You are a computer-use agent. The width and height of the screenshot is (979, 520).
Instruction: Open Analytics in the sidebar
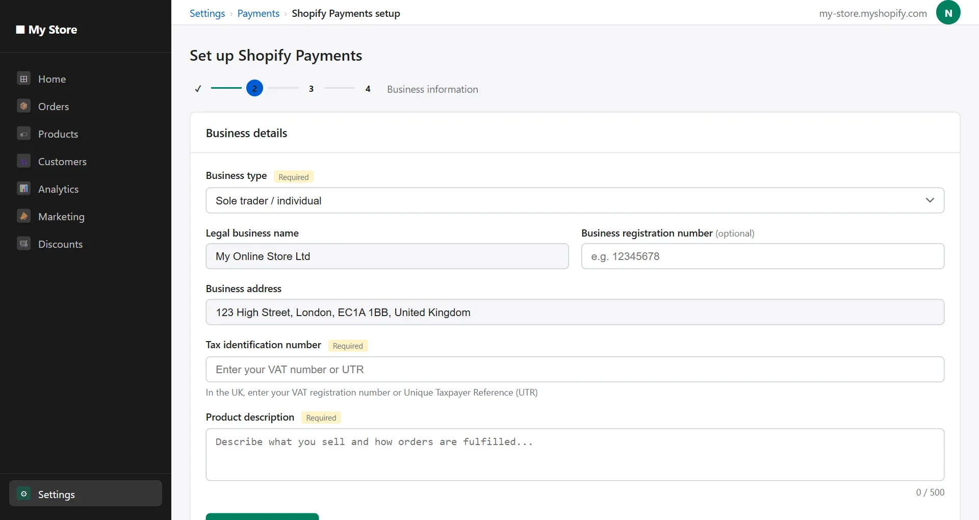pyautogui.click(x=86, y=189)
